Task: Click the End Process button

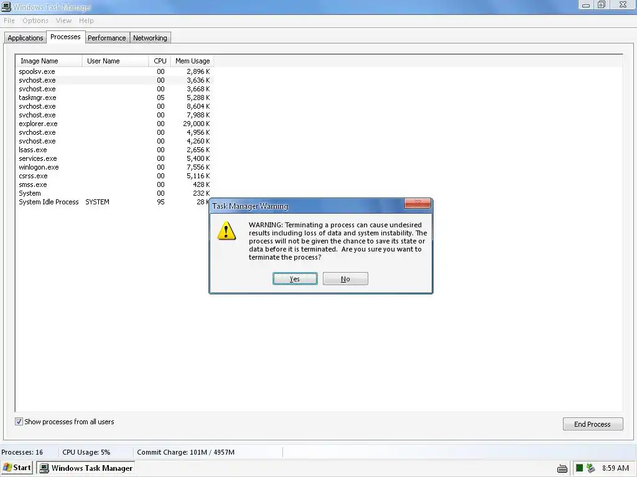Action: 593,424
